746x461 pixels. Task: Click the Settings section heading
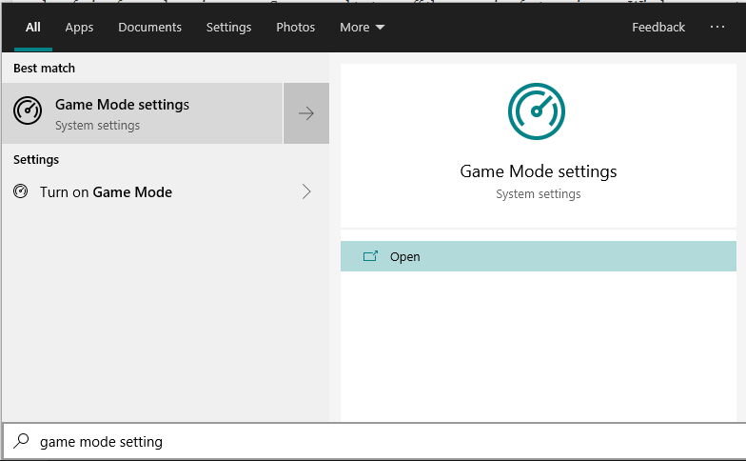pos(36,160)
